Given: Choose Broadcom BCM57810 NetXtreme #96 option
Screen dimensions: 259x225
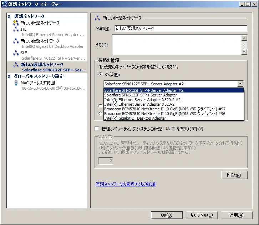Looking at the screenshot, I should [174, 114].
